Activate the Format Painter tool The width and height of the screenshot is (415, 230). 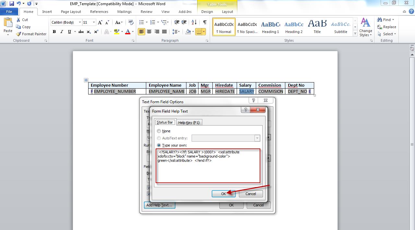click(x=31, y=34)
